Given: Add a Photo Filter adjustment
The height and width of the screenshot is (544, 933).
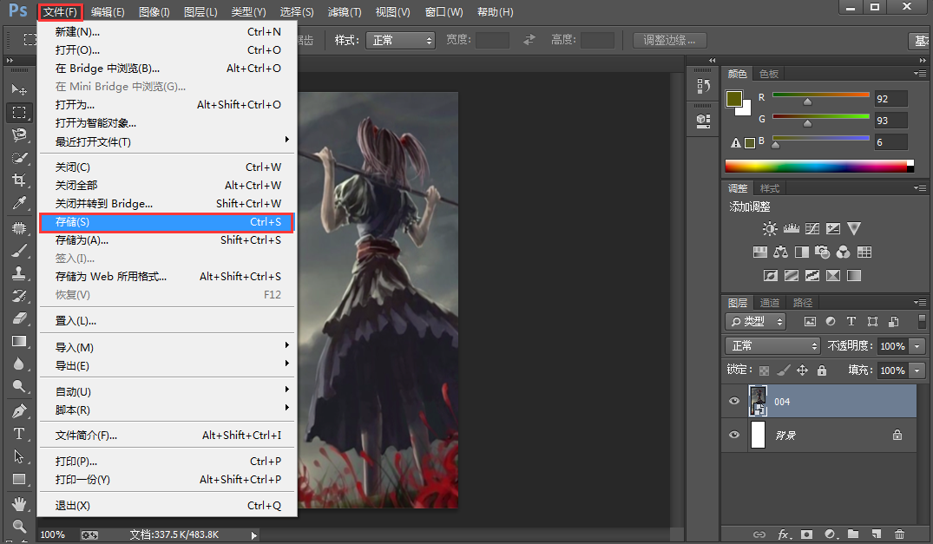Looking at the screenshot, I should click(x=822, y=252).
